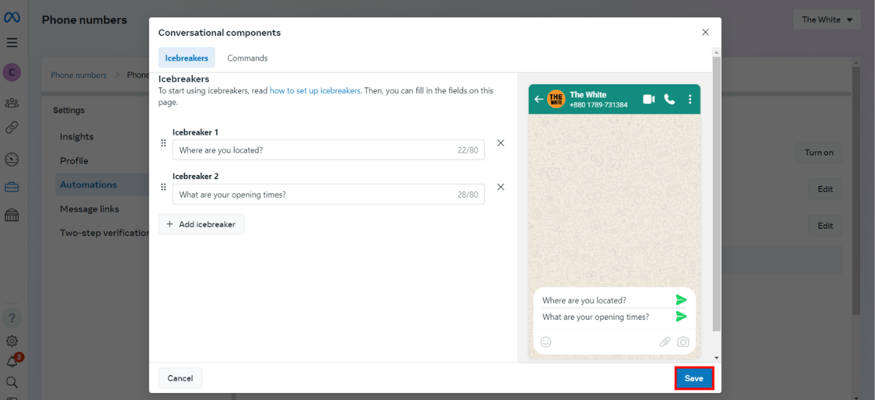This screenshot has width=875, height=400.
Task: Close the Conversational components dialog
Action: [705, 32]
